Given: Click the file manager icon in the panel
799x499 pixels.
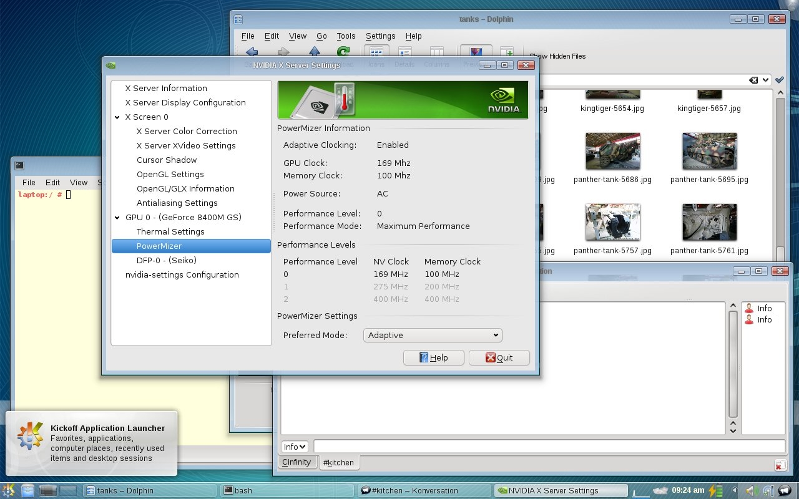Looking at the screenshot, I should click(x=29, y=490).
